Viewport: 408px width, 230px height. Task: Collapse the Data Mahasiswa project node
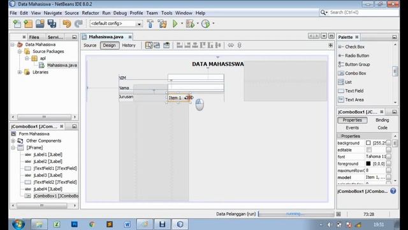[13, 45]
